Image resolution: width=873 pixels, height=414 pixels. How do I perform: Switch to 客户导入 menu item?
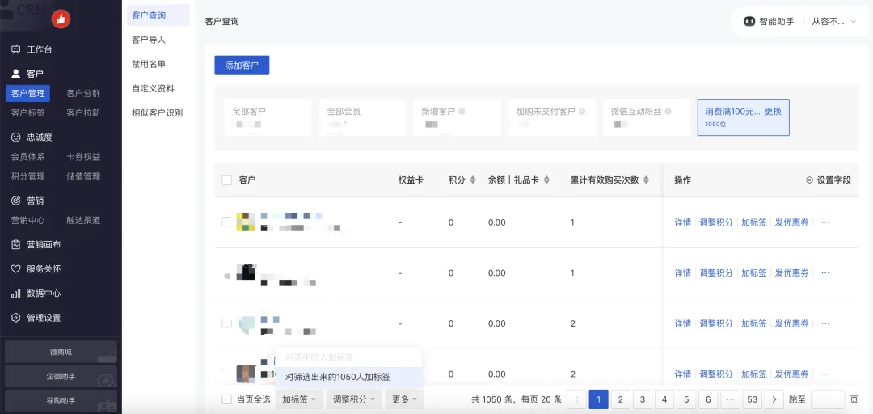[149, 40]
